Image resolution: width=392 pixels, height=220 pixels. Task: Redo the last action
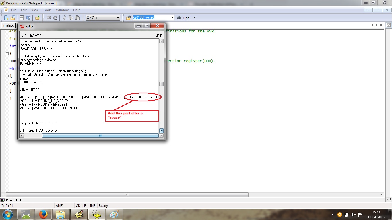click(55, 17)
